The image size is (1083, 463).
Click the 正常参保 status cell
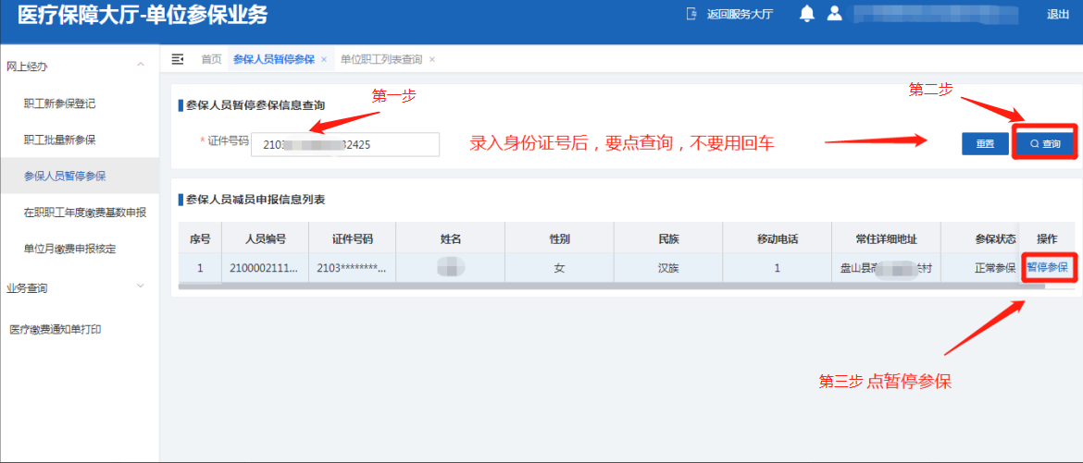tap(995, 268)
